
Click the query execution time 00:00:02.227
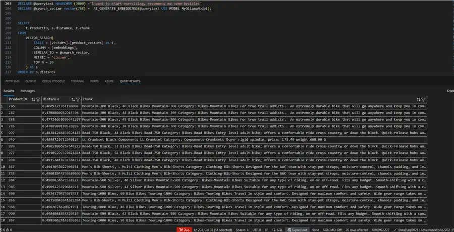tap(381, 230)
